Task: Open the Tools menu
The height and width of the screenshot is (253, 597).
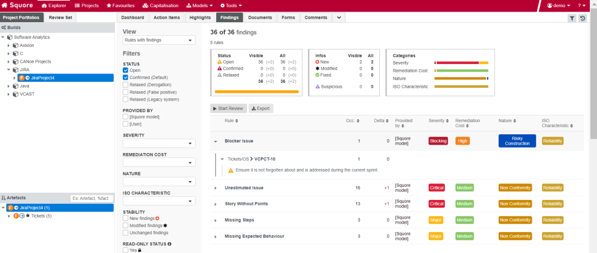Action: 231,6
